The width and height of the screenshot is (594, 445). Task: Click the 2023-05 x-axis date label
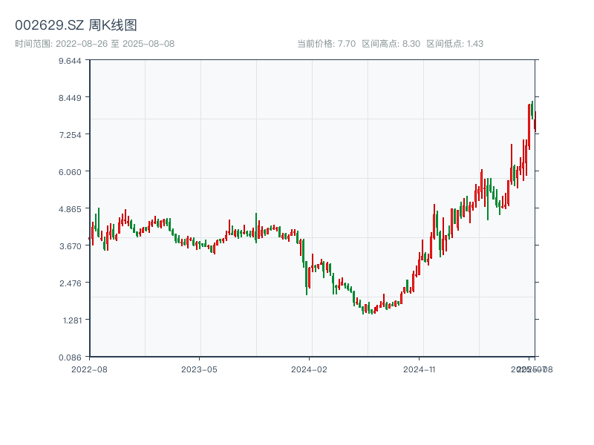point(199,369)
